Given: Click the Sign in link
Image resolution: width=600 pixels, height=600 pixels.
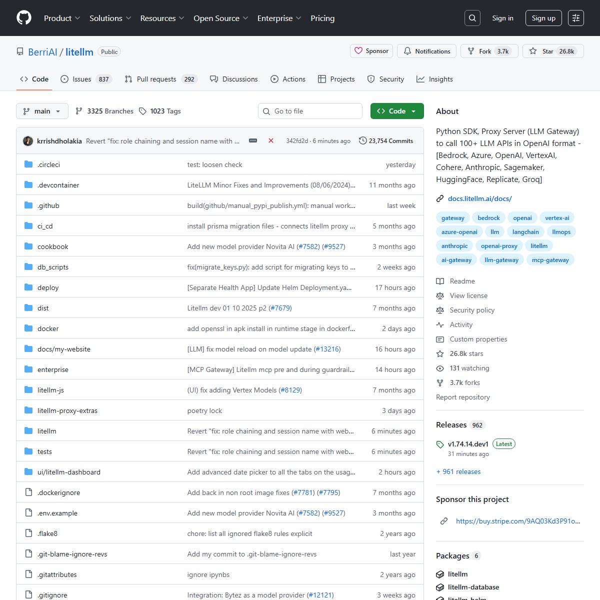Looking at the screenshot, I should click(x=502, y=18).
